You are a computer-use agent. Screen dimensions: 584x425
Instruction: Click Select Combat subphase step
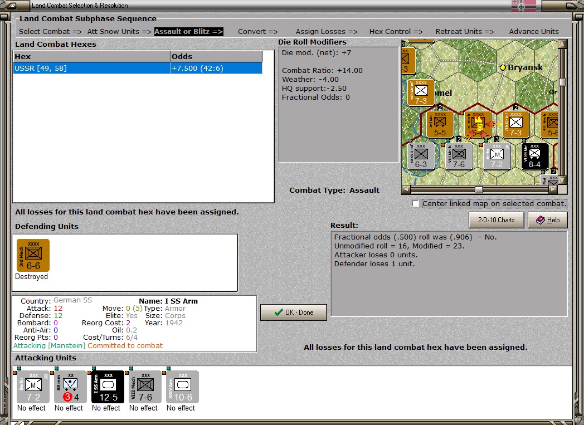(x=50, y=32)
